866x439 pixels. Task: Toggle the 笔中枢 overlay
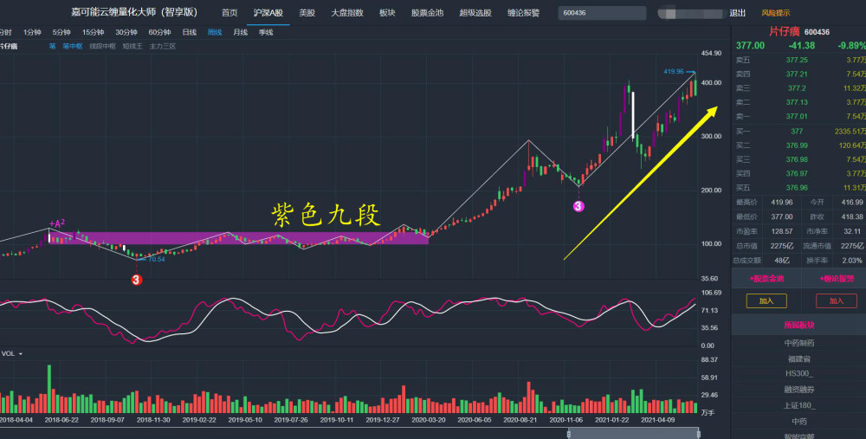click(73, 47)
